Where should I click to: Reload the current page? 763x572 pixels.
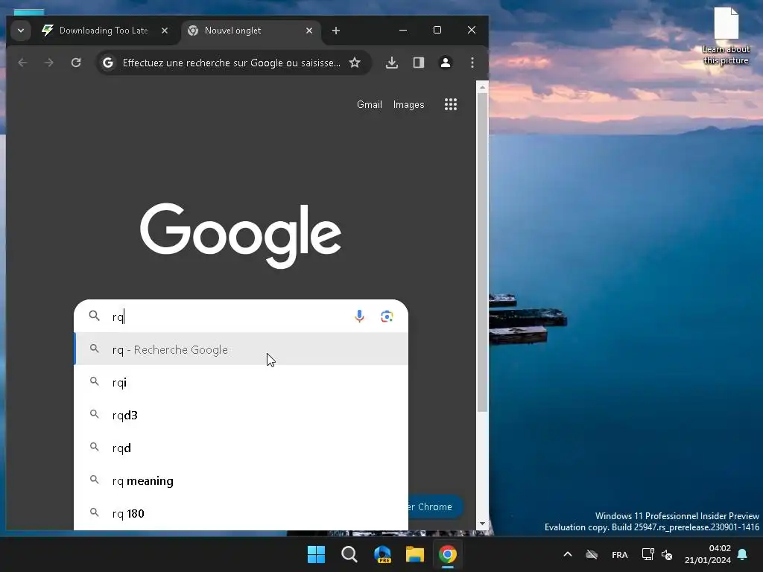pyautogui.click(x=76, y=63)
